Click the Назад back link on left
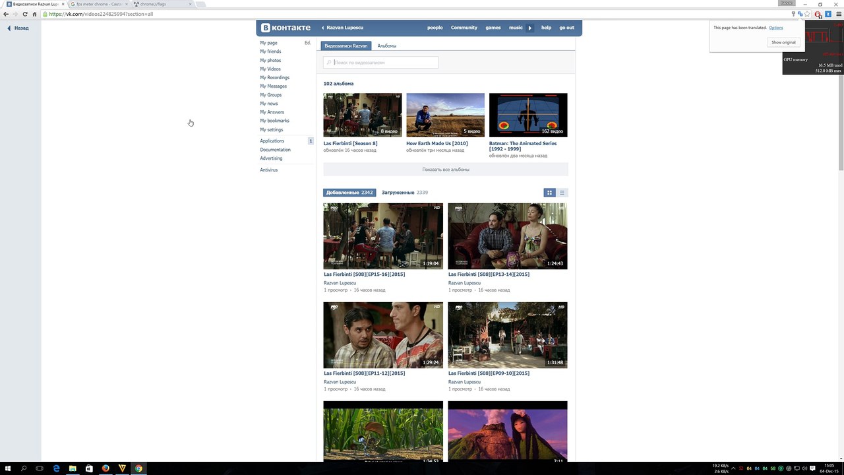Image resolution: width=844 pixels, height=475 pixels. [x=18, y=28]
